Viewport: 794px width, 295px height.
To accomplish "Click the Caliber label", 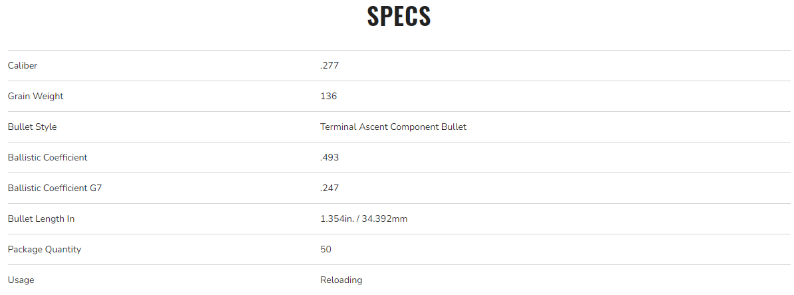I will click(x=23, y=65).
